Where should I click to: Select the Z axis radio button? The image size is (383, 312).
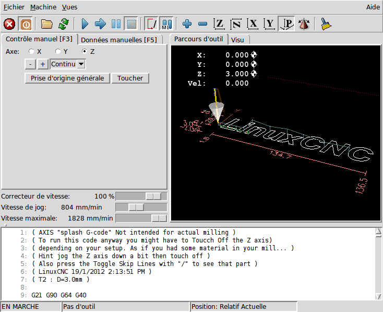(85, 52)
